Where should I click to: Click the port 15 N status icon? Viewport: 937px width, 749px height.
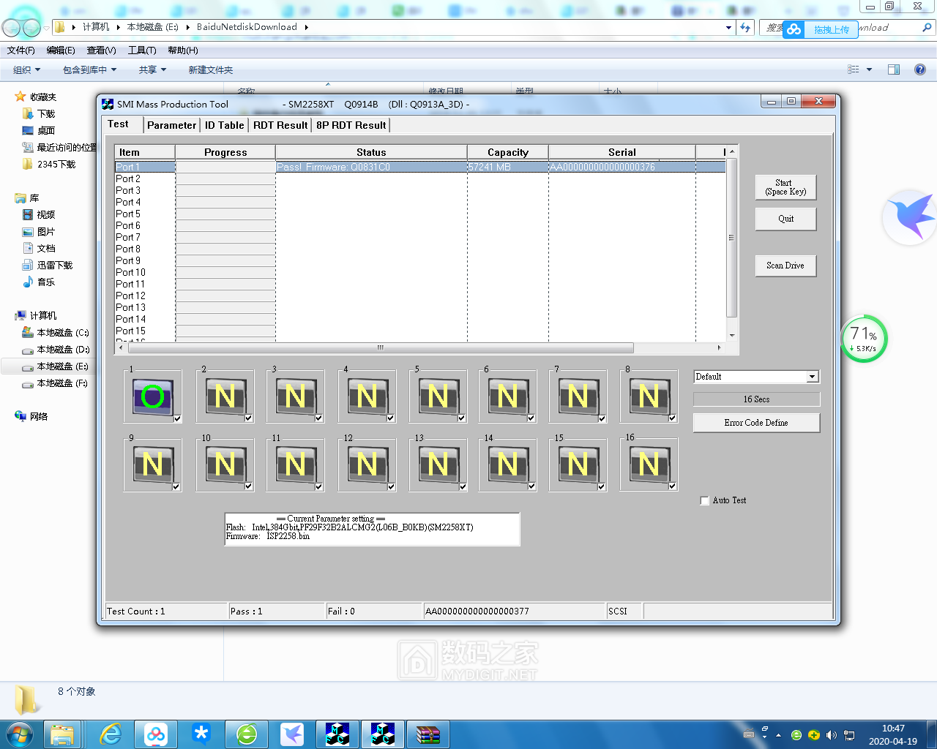point(578,464)
